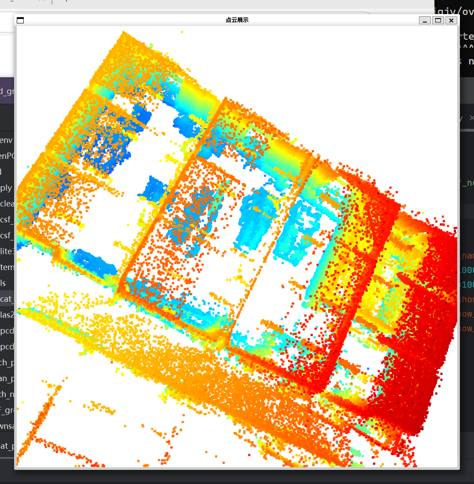The image size is (474, 484).
Task: Click the clea sidebar entry
Action: pos(6,203)
